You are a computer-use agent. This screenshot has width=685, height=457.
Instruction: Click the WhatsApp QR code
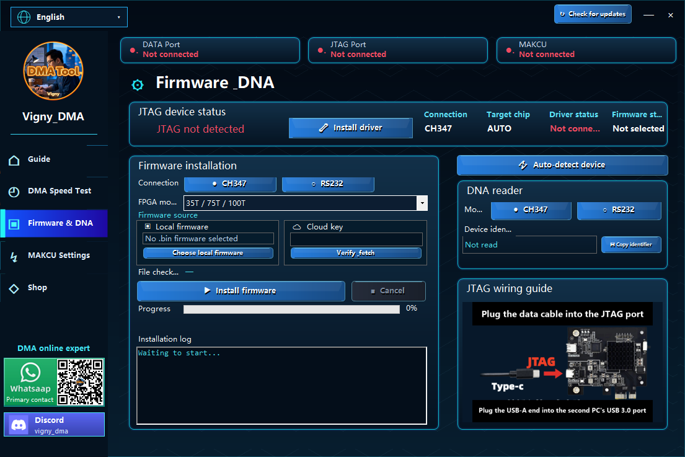click(x=81, y=383)
